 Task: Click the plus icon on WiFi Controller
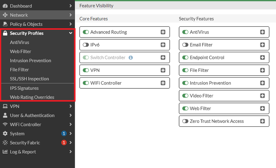pyautogui.click(x=163, y=83)
